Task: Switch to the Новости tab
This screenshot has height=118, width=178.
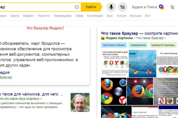Action: click(x=44, y=16)
